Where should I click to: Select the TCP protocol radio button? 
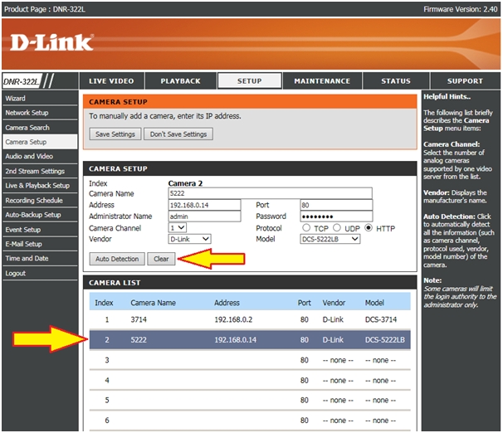click(x=307, y=227)
